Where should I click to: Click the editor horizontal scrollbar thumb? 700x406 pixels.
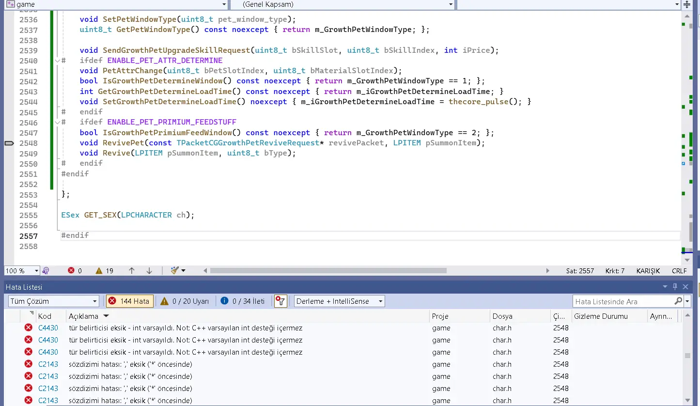tap(328, 271)
